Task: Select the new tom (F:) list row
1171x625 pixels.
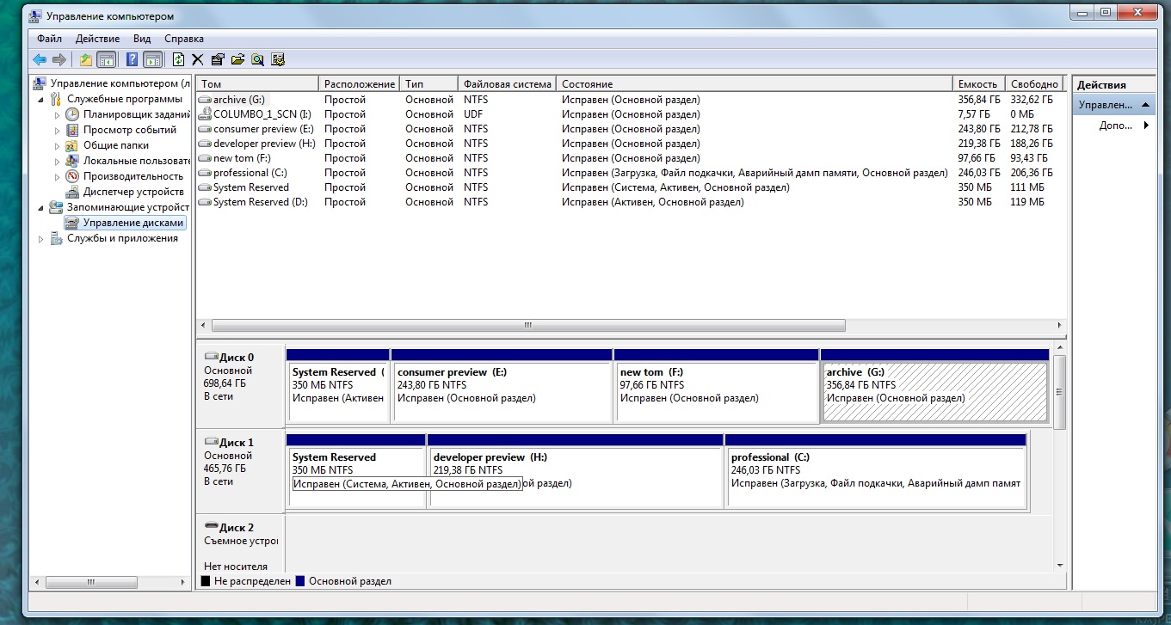Action: tap(632, 158)
